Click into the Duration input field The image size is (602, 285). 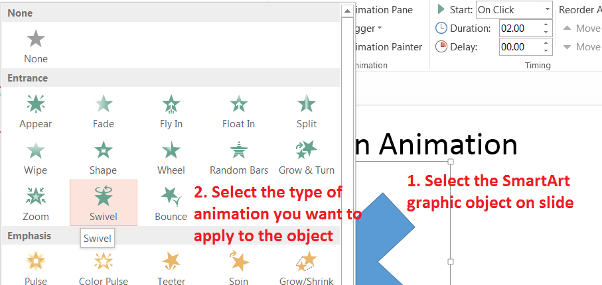[x=518, y=28]
